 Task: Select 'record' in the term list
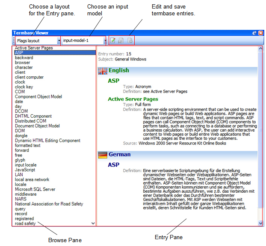(x=21, y=214)
